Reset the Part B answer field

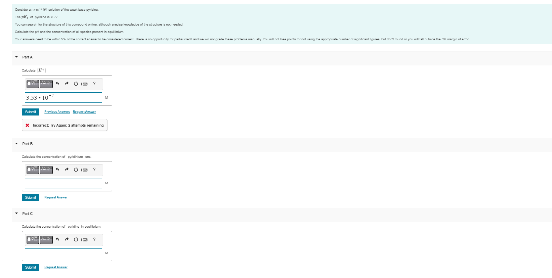[76, 170]
